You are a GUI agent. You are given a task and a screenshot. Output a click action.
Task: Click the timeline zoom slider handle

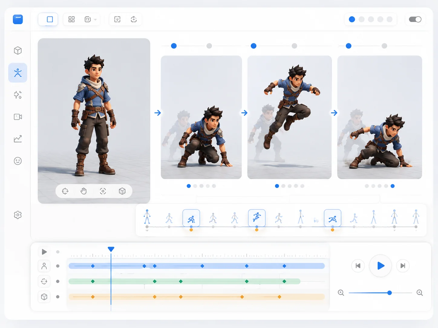pyautogui.click(x=390, y=293)
